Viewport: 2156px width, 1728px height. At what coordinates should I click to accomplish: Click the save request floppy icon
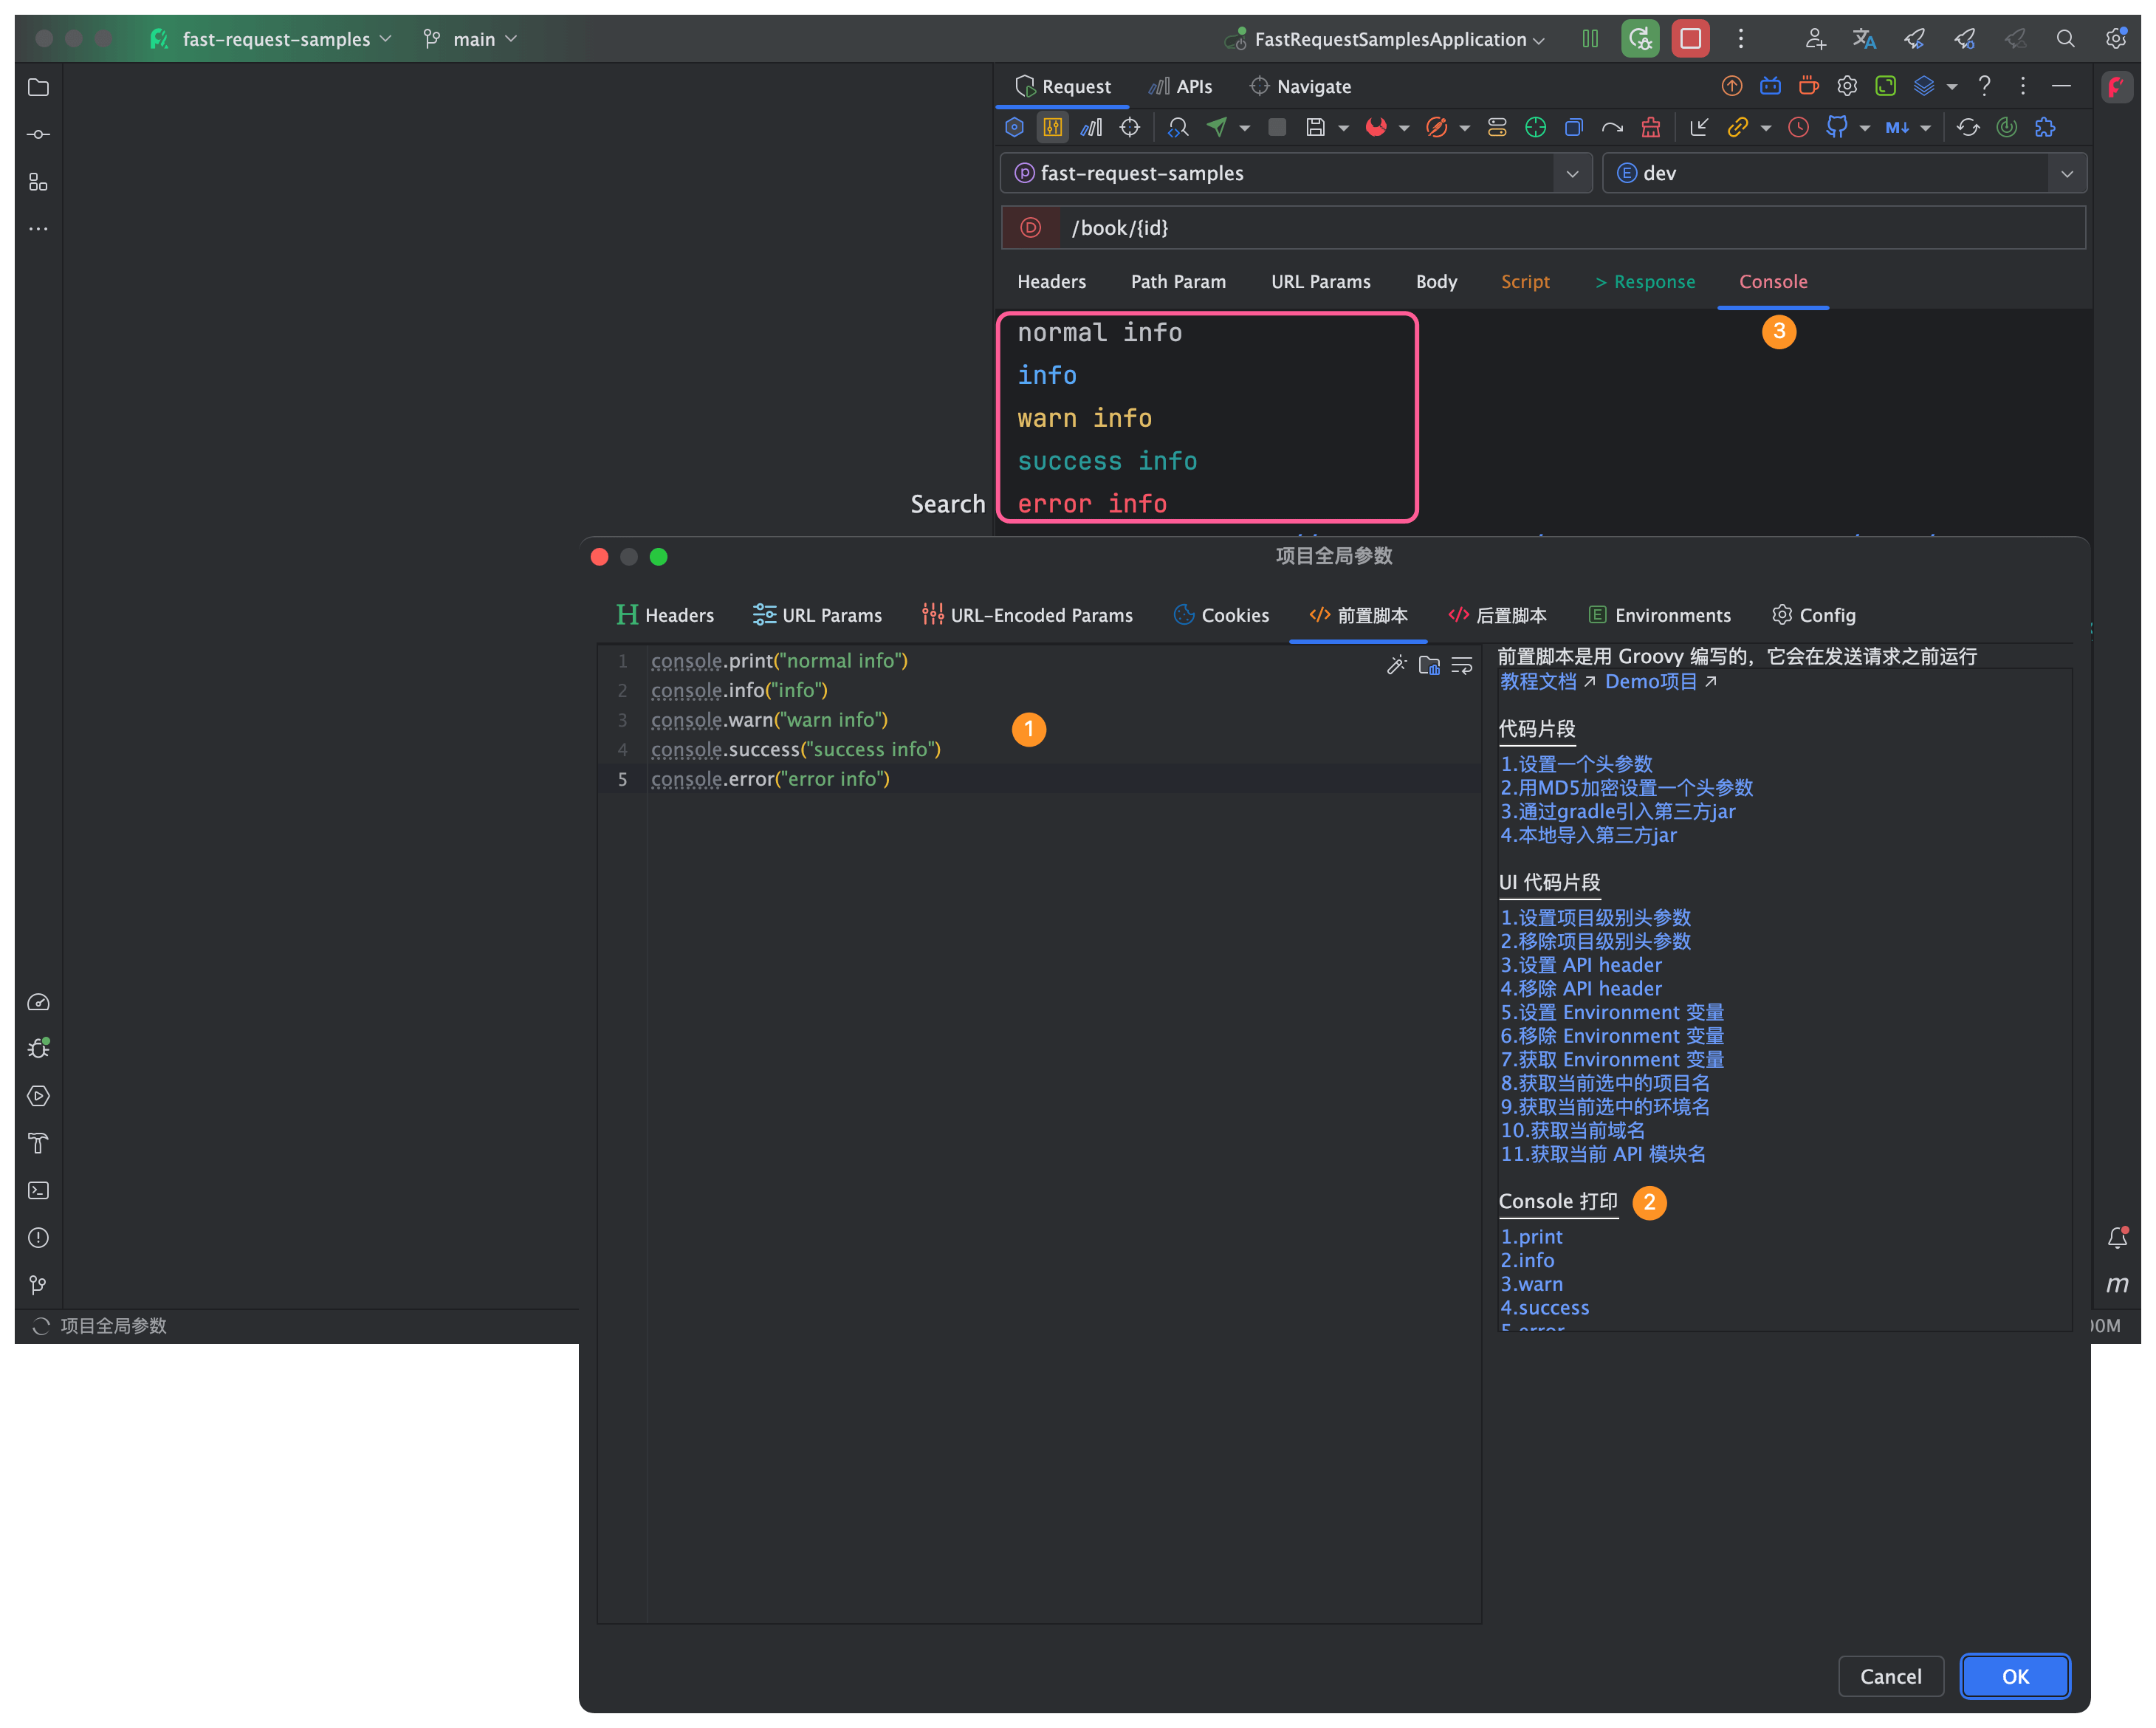(1315, 127)
